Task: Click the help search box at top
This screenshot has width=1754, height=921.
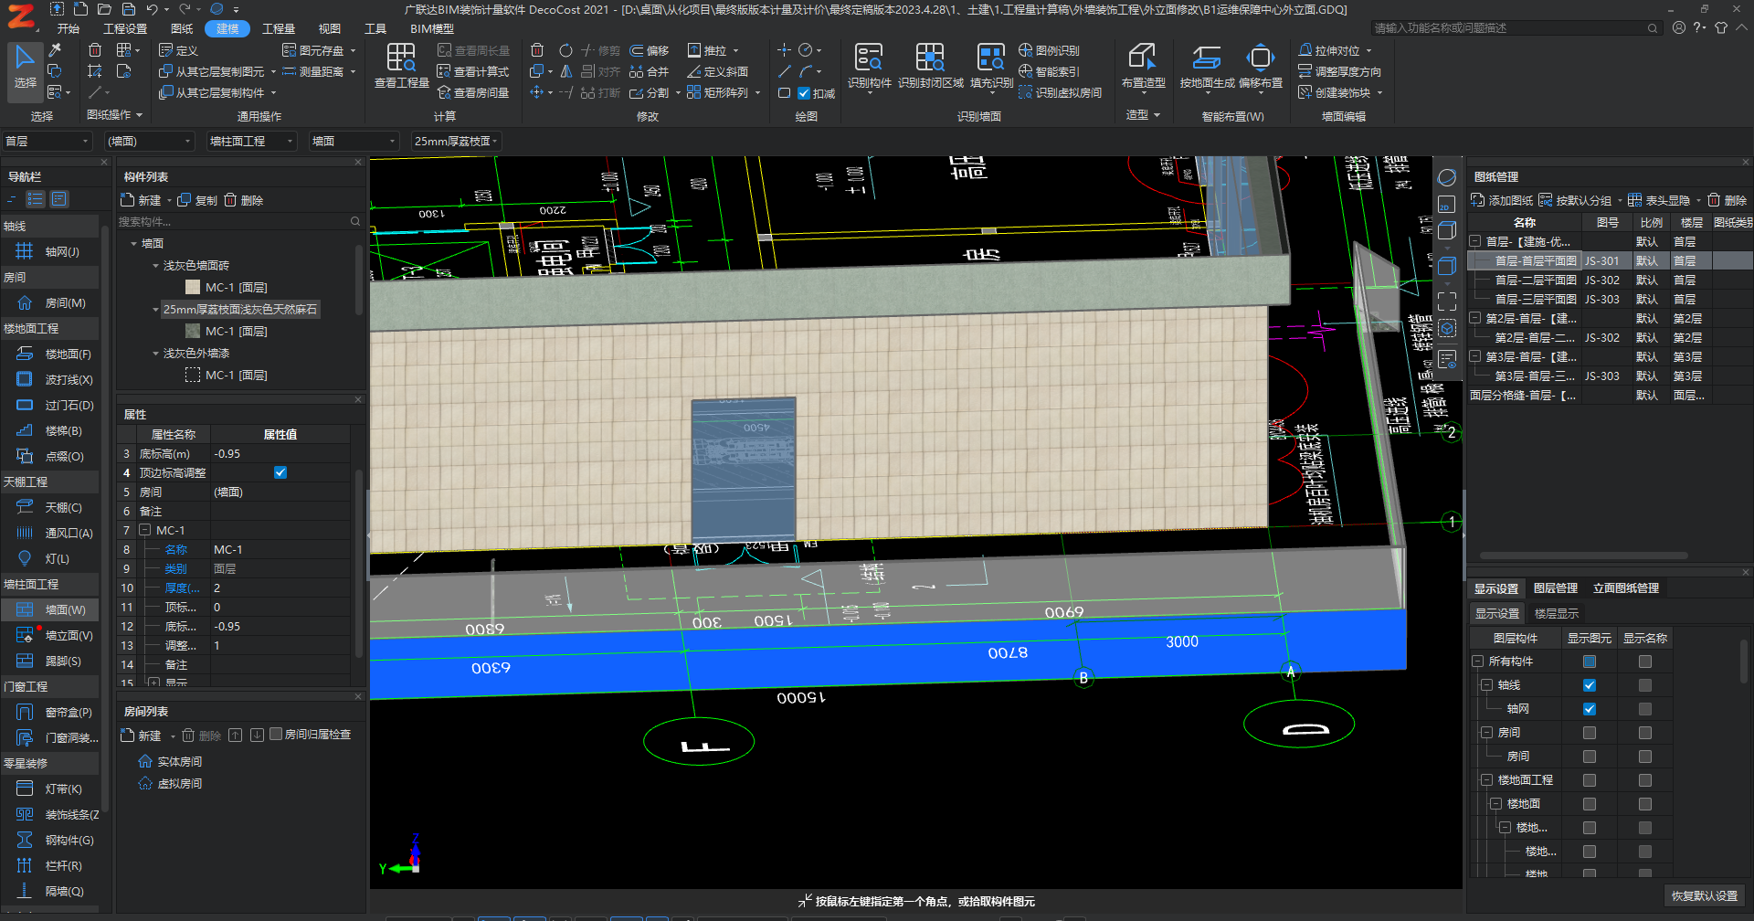Action: click(1515, 27)
